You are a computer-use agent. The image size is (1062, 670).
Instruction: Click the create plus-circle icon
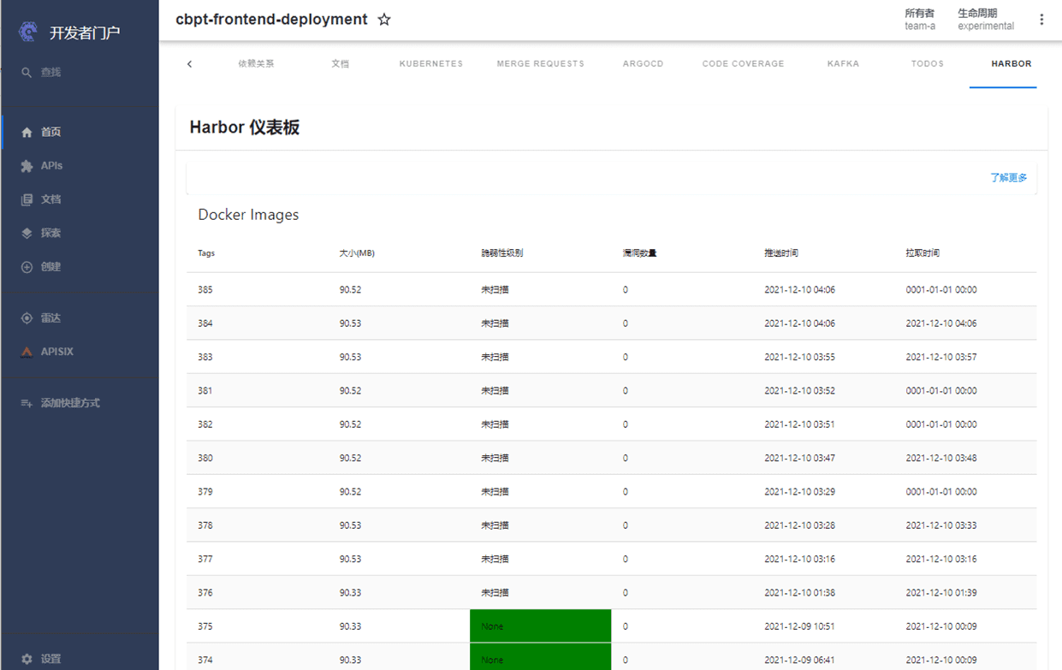[x=27, y=267]
